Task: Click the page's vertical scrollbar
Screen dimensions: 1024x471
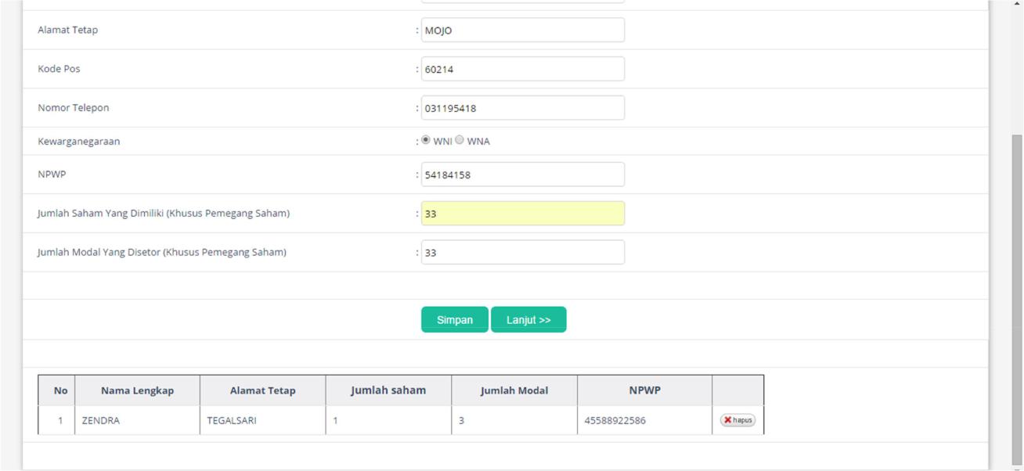Action: [x=1017, y=297]
